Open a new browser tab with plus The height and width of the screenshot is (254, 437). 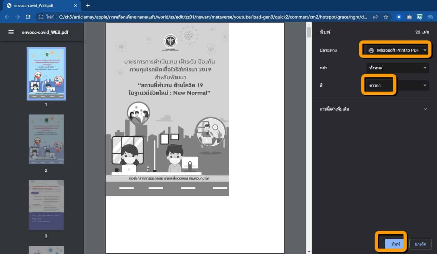point(88,6)
